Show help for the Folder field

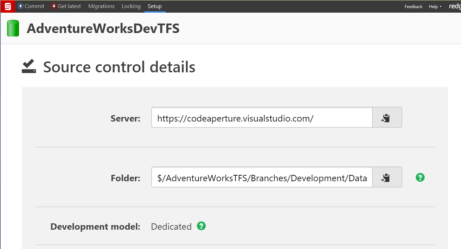click(420, 177)
